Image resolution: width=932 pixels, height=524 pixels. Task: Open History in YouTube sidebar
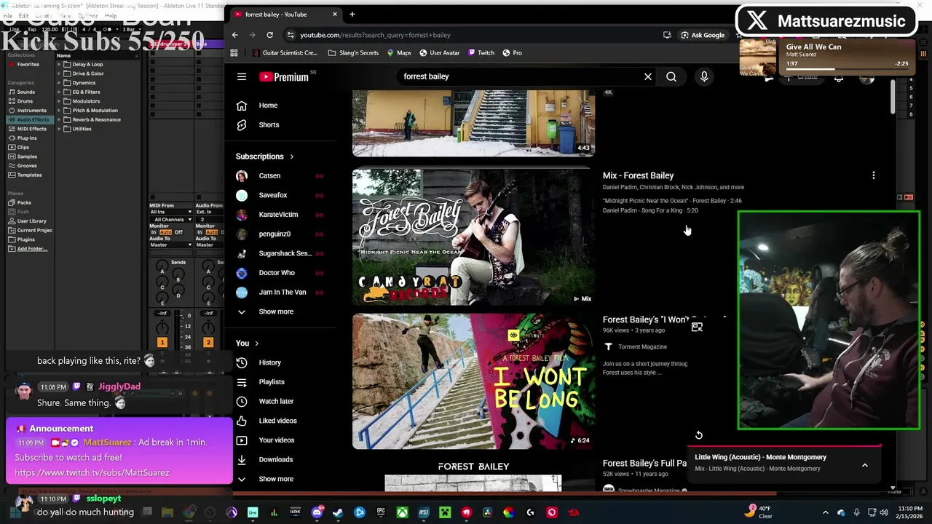coord(269,362)
